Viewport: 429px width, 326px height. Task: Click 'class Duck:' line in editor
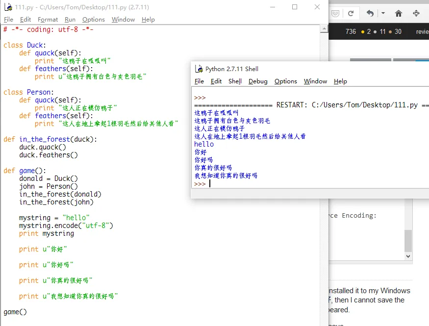[x=25, y=45]
